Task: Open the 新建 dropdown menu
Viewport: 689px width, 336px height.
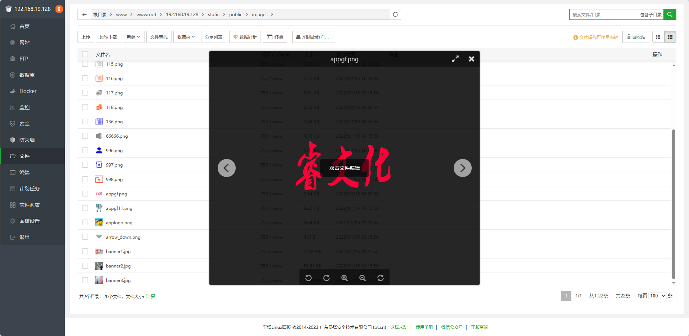Action: coord(133,37)
